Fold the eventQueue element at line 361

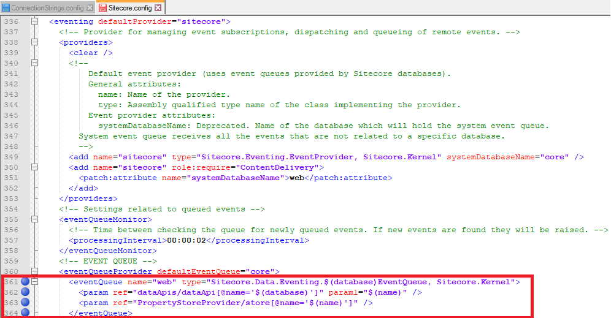(x=35, y=282)
